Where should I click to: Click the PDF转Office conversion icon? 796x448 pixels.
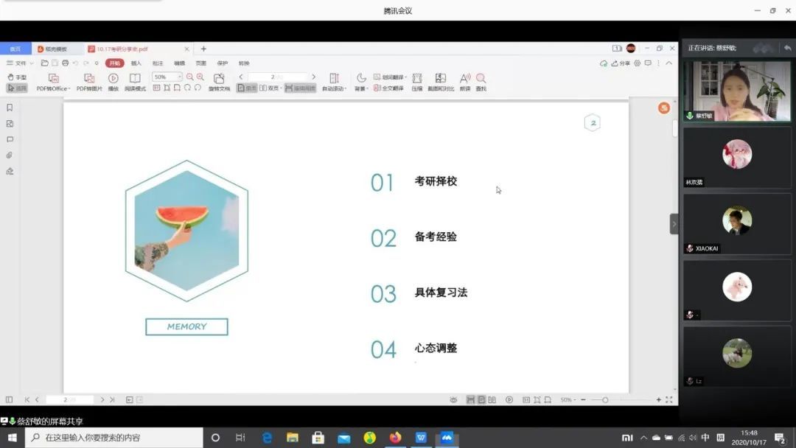[53, 78]
